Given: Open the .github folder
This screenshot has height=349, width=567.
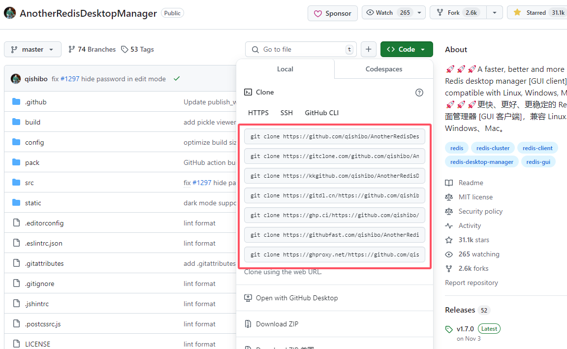Looking at the screenshot, I should (36, 102).
